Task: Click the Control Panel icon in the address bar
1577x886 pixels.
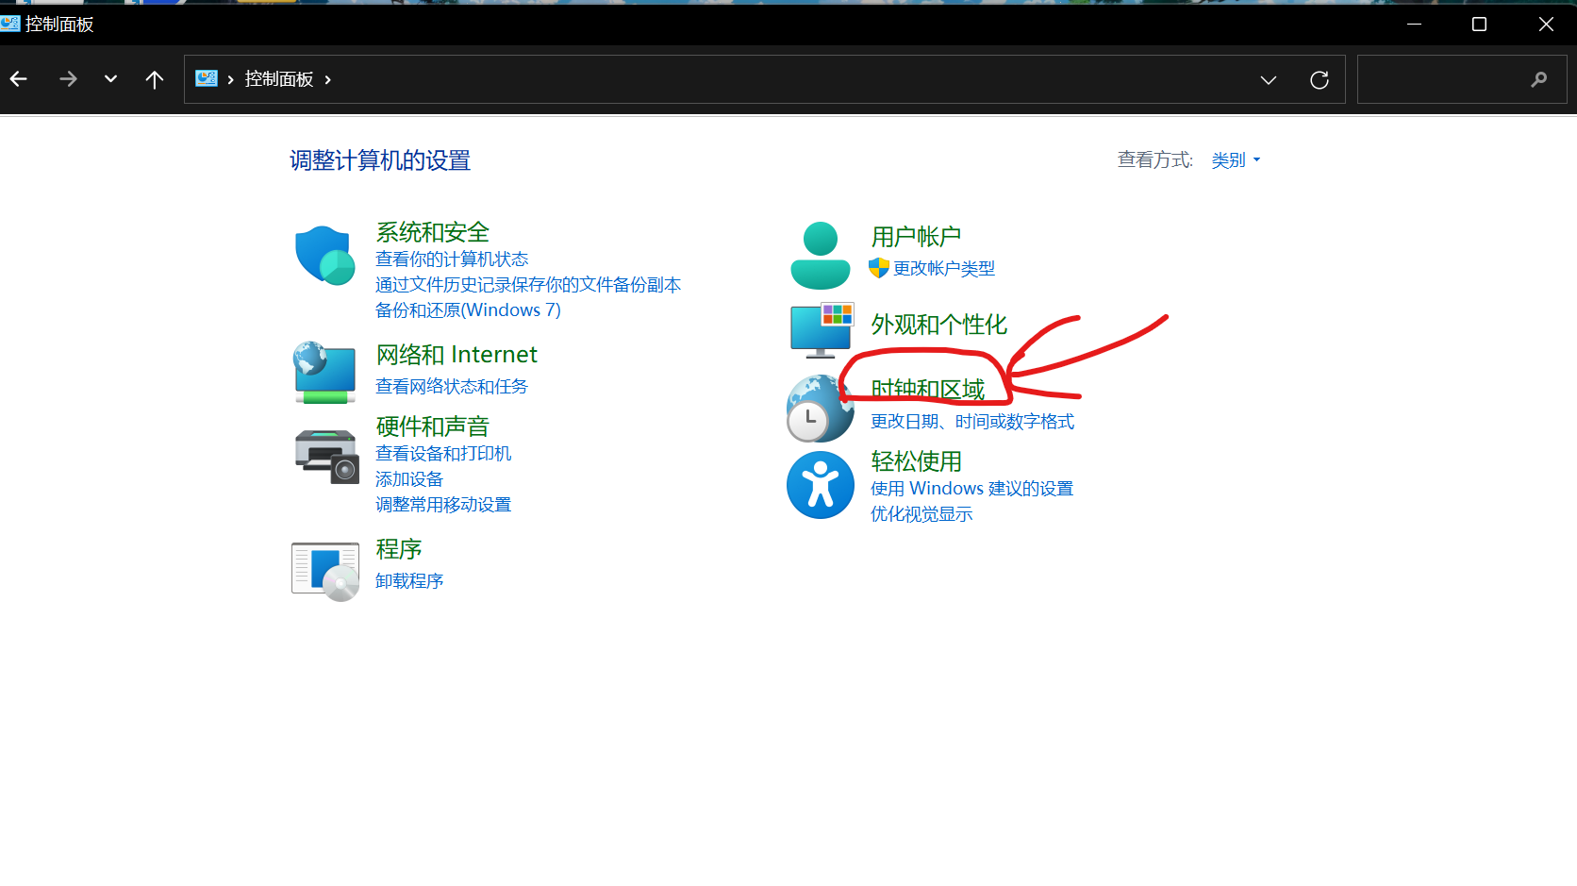Action: pyautogui.click(x=206, y=78)
